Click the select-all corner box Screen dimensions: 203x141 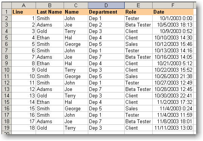pos(6,5)
